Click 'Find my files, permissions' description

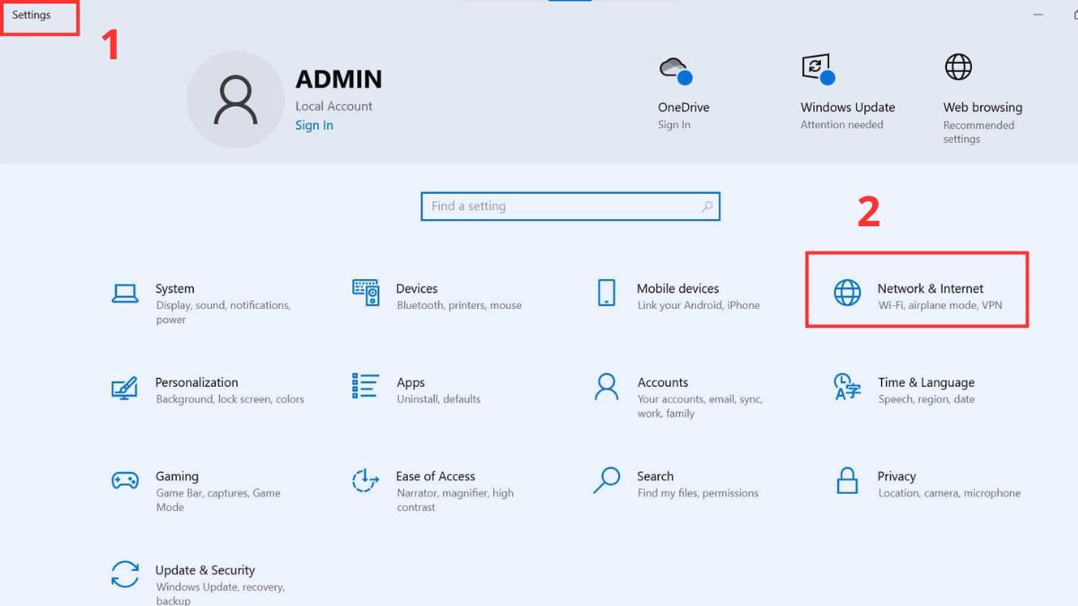coord(698,493)
